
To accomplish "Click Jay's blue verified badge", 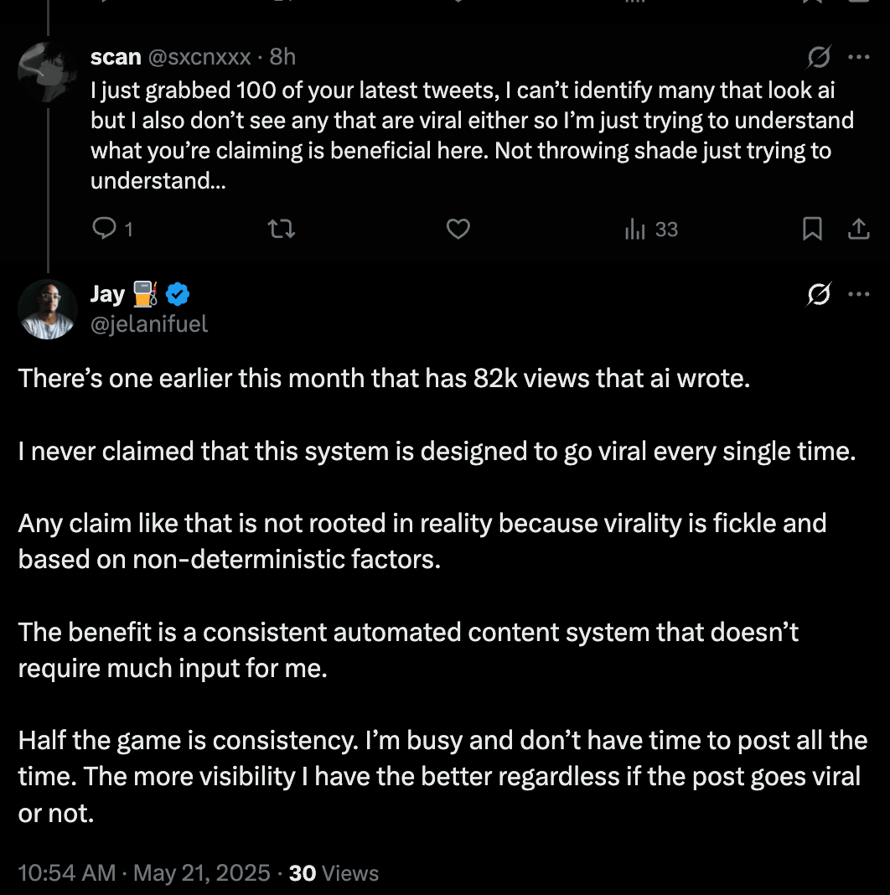I will (x=178, y=294).
